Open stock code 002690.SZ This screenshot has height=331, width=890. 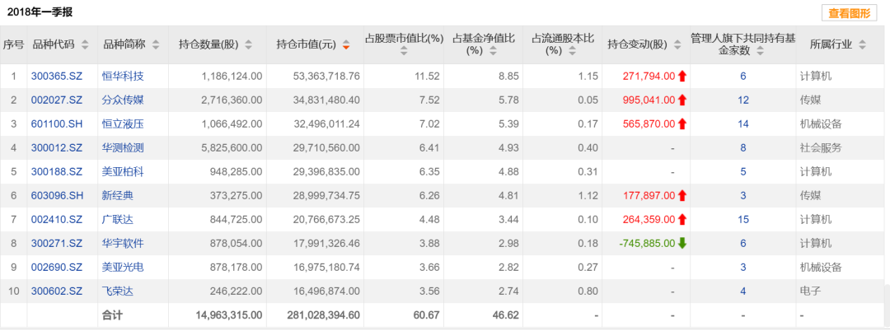click(57, 267)
